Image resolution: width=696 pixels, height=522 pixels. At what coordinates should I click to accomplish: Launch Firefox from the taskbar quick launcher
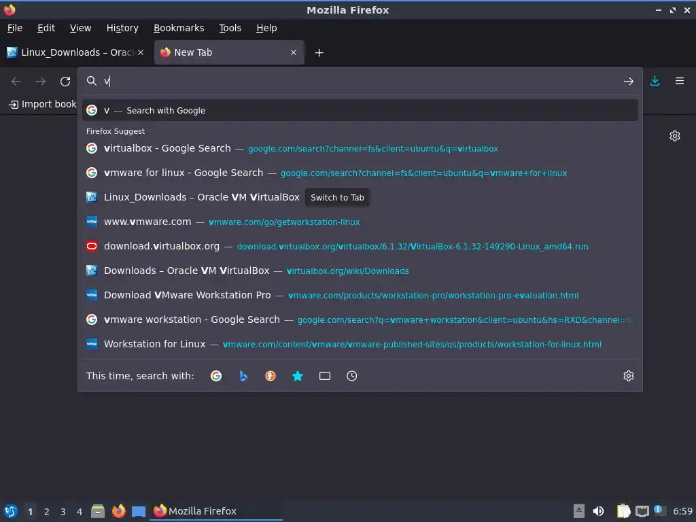[x=118, y=511]
